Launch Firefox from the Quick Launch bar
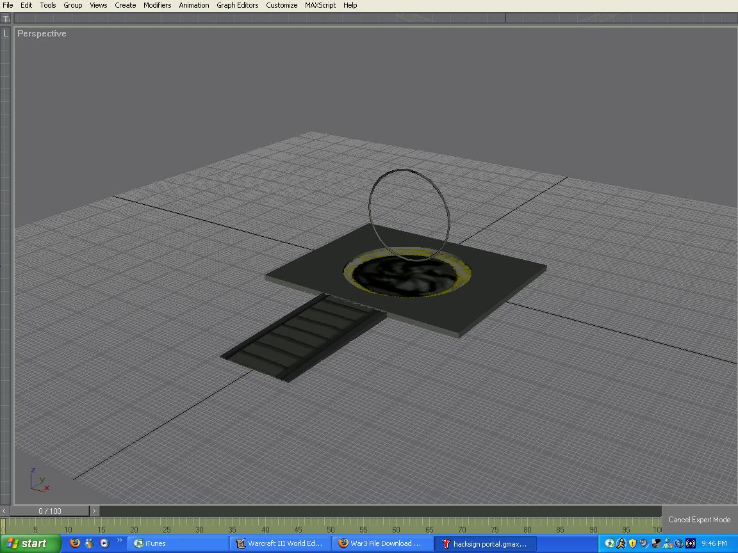Image resolution: width=738 pixels, height=553 pixels. coord(75,543)
